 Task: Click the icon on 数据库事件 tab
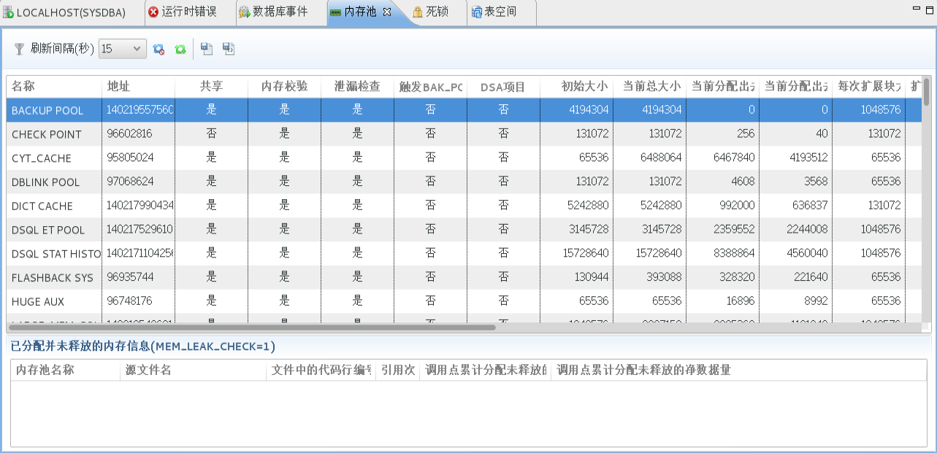[x=242, y=12]
